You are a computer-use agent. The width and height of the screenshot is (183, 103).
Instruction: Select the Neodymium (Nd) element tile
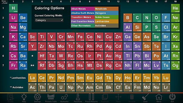pos(61,78)
